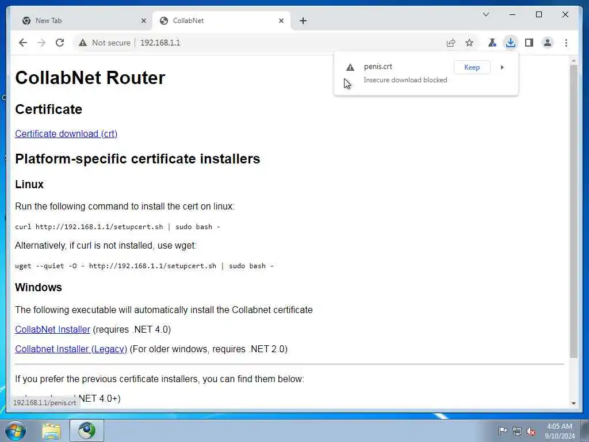Open the Windows Start menu
589x442 pixels.
16,430
